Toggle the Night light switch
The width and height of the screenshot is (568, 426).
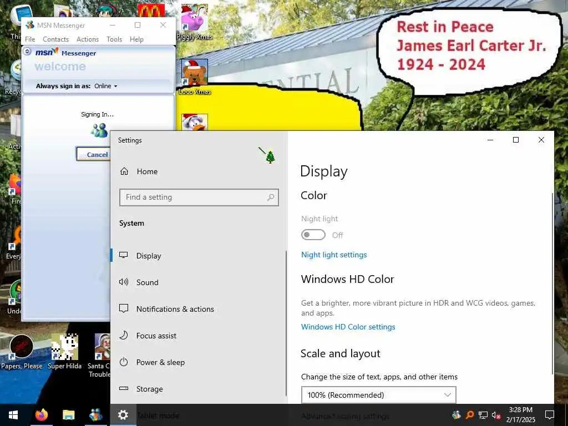313,235
